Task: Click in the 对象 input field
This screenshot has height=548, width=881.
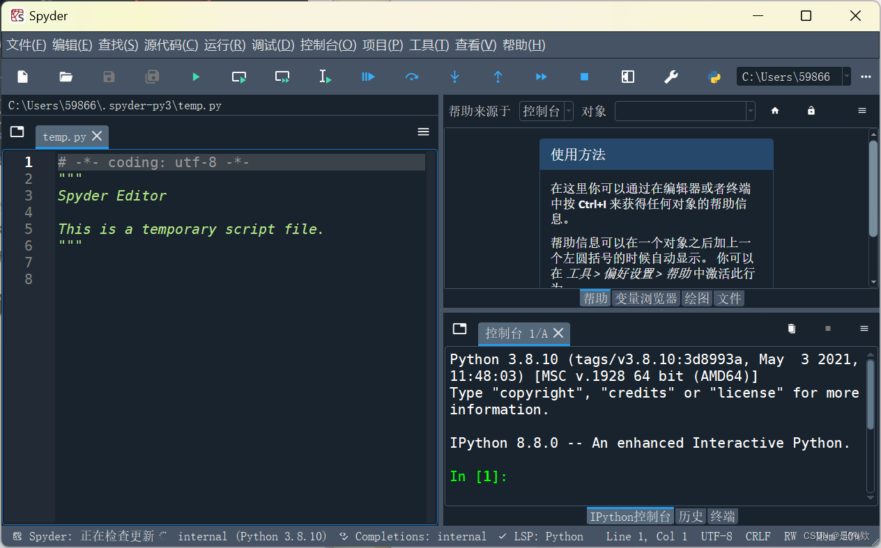Action: point(680,111)
